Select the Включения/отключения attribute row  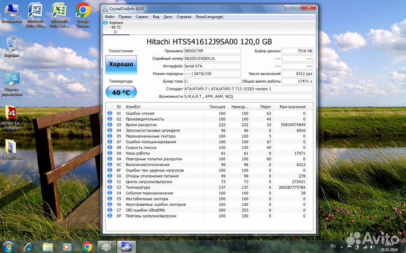(206, 164)
